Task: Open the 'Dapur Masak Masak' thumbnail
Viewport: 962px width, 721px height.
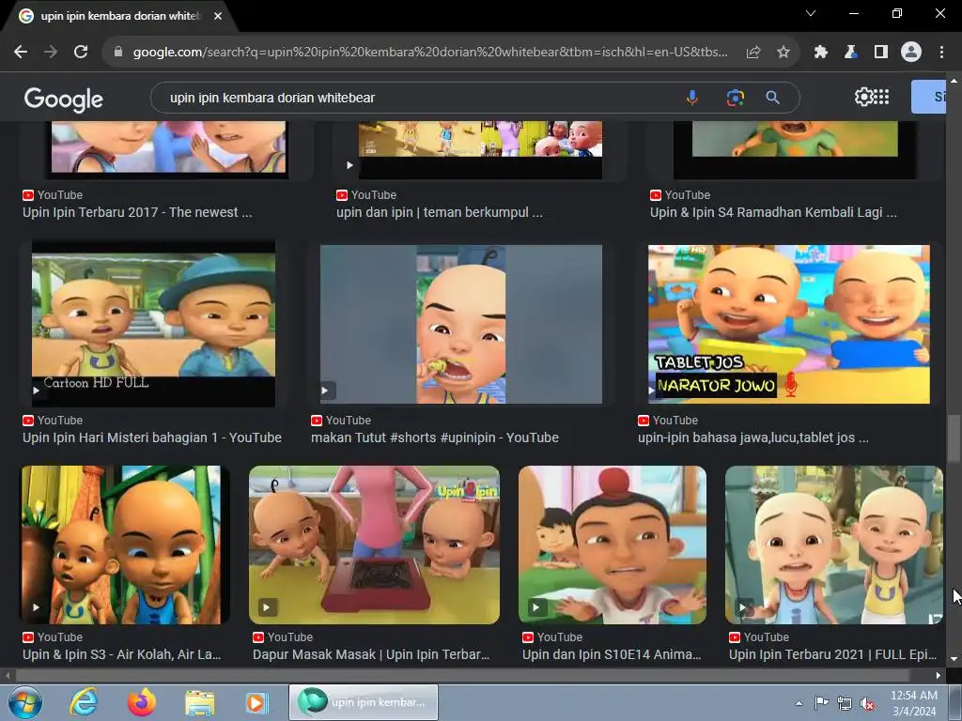Action: [x=374, y=545]
